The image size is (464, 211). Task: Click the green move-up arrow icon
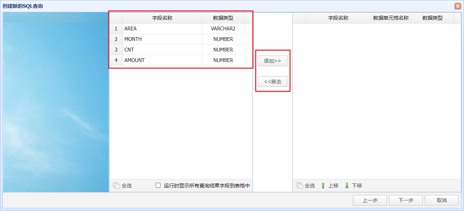coord(323,185)
